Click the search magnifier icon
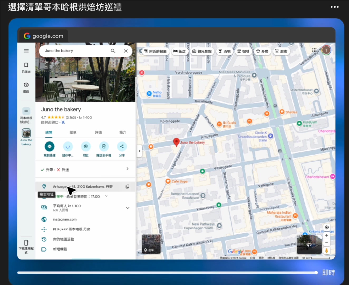 point(113,51)
